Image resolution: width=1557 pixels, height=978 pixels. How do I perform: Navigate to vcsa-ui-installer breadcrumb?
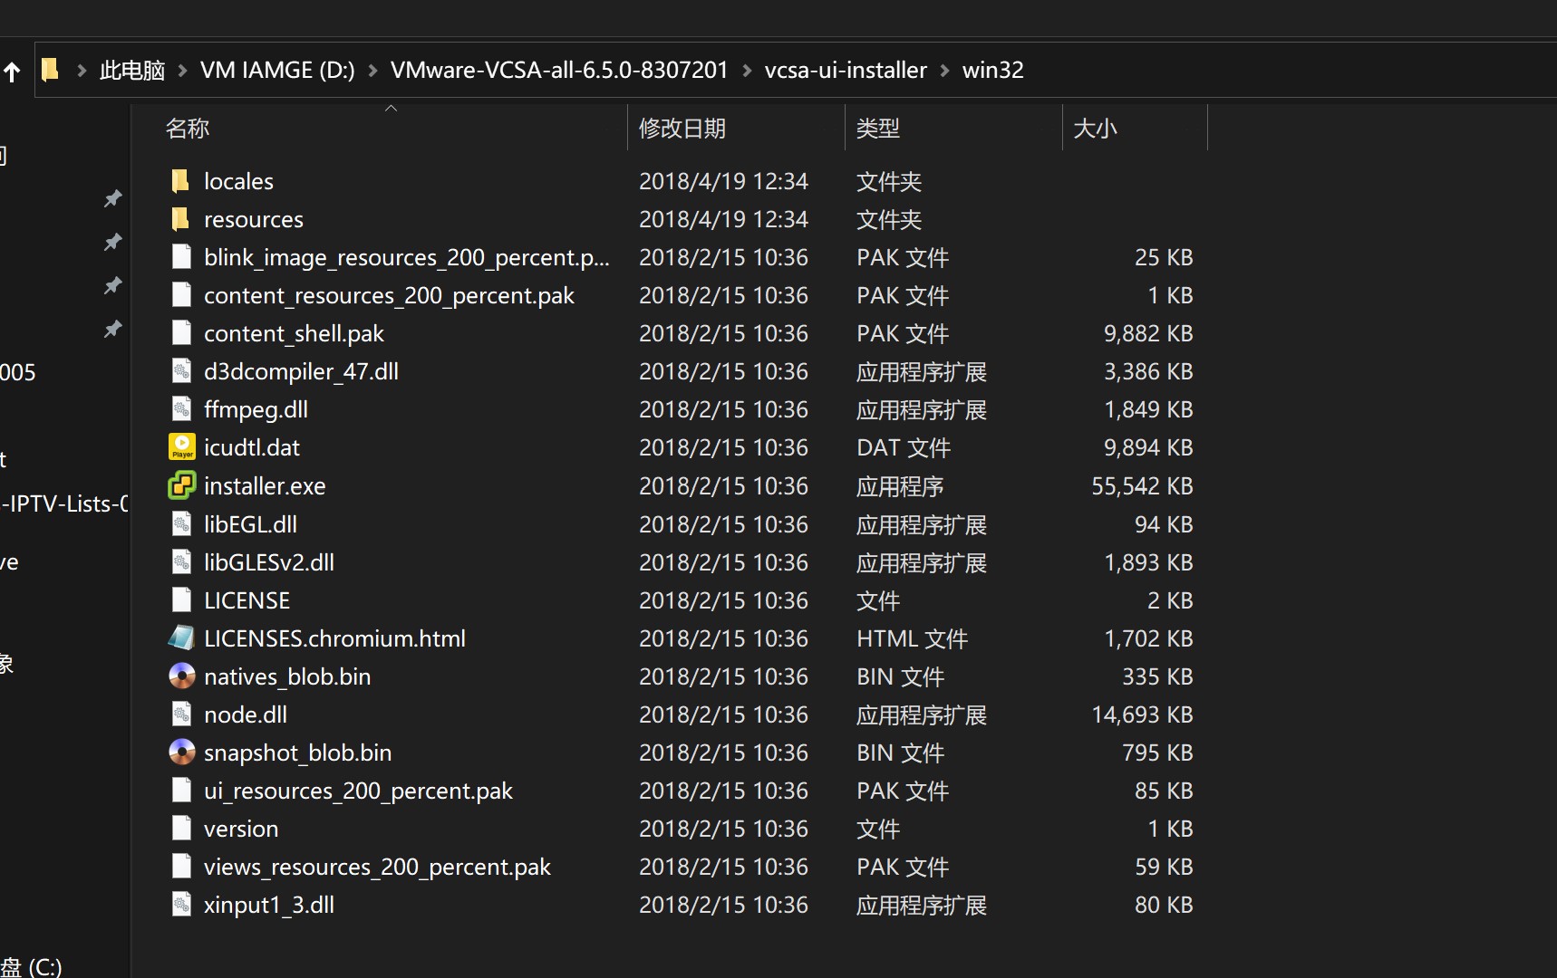846,71
